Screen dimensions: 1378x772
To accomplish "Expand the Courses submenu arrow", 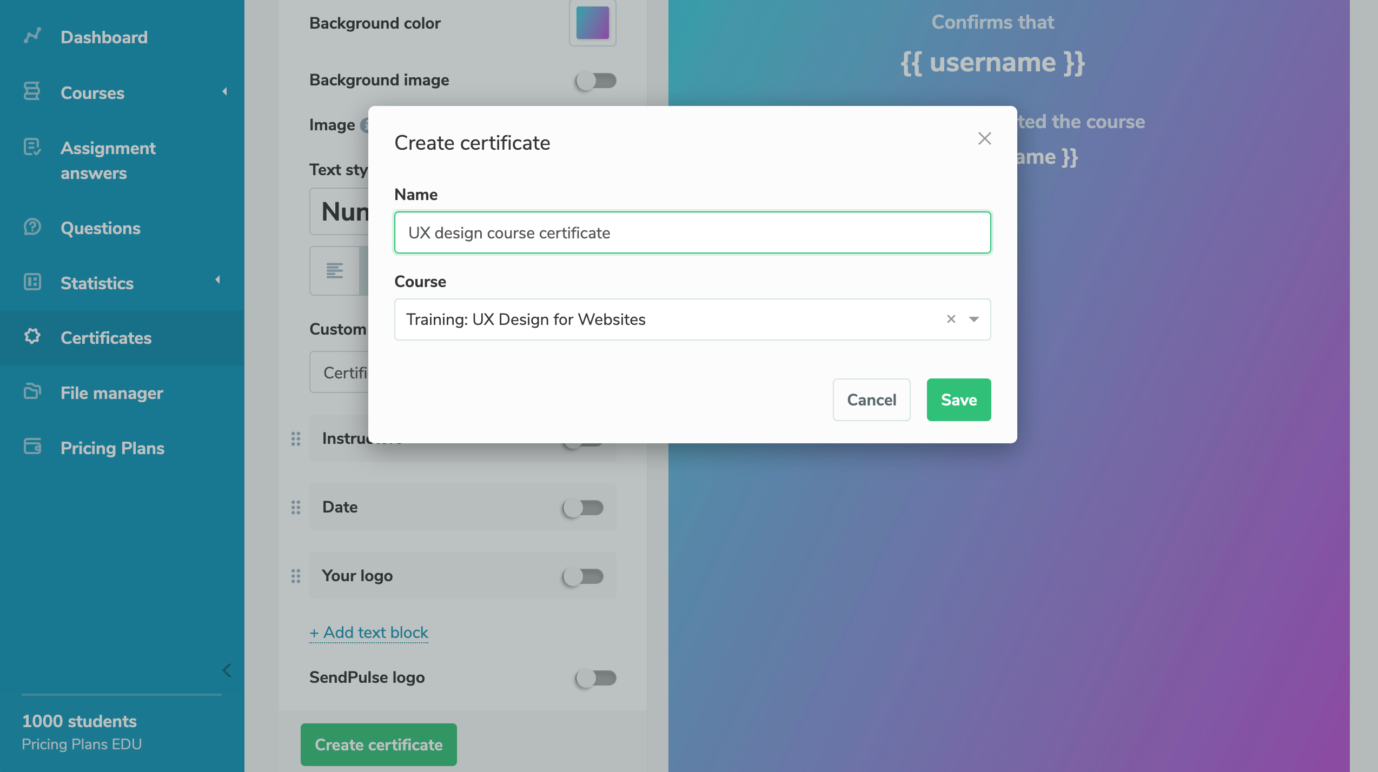I will tap(224, 91).
